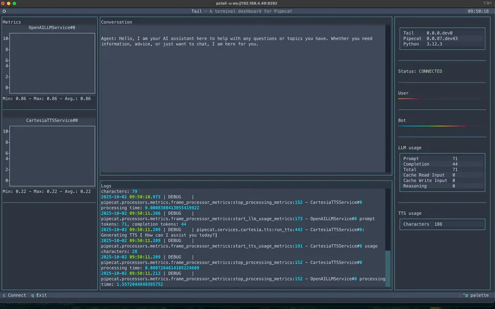The image size is (495, 309).
Task: Click the Agent greeting message in Conversation
Action: click(237, 41)
